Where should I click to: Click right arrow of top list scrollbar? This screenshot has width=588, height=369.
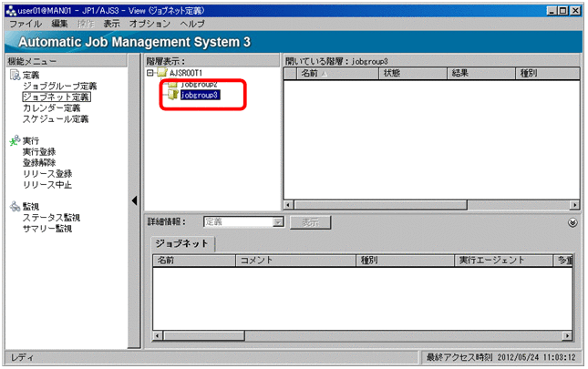tap(575, 205)
